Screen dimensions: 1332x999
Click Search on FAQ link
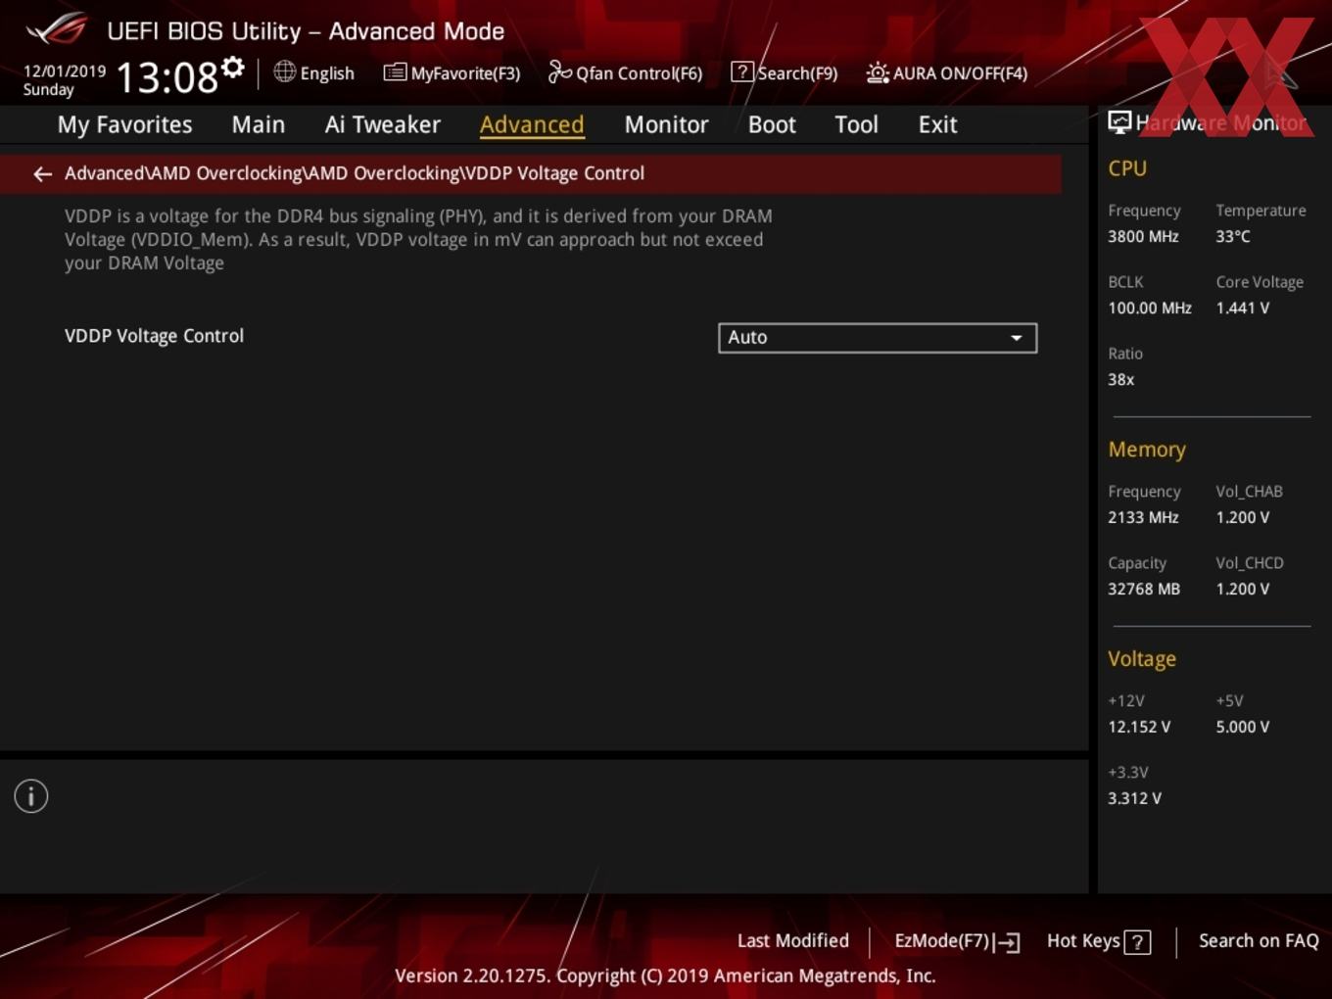1259,941
